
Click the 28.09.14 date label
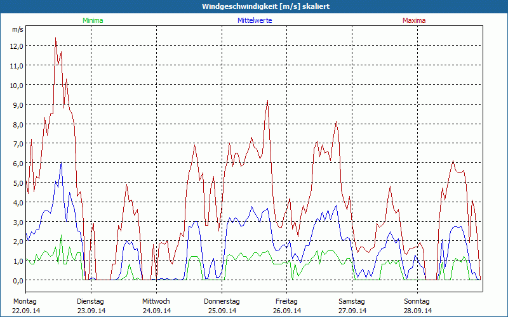(418, 311)
